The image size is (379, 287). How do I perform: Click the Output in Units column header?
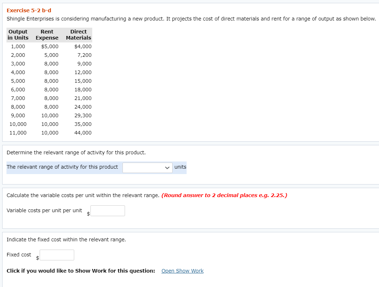click(x=18, y=35)
